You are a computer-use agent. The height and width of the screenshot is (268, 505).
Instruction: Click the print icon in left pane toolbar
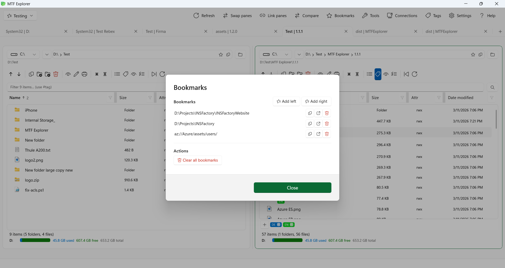tap(84, 74)
